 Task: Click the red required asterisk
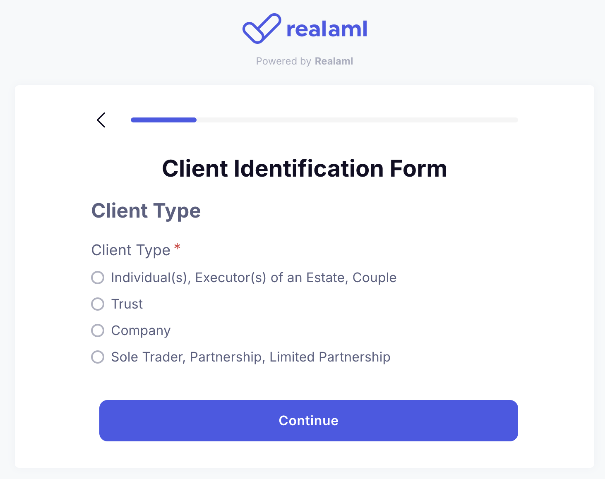[x=177, y=247]
